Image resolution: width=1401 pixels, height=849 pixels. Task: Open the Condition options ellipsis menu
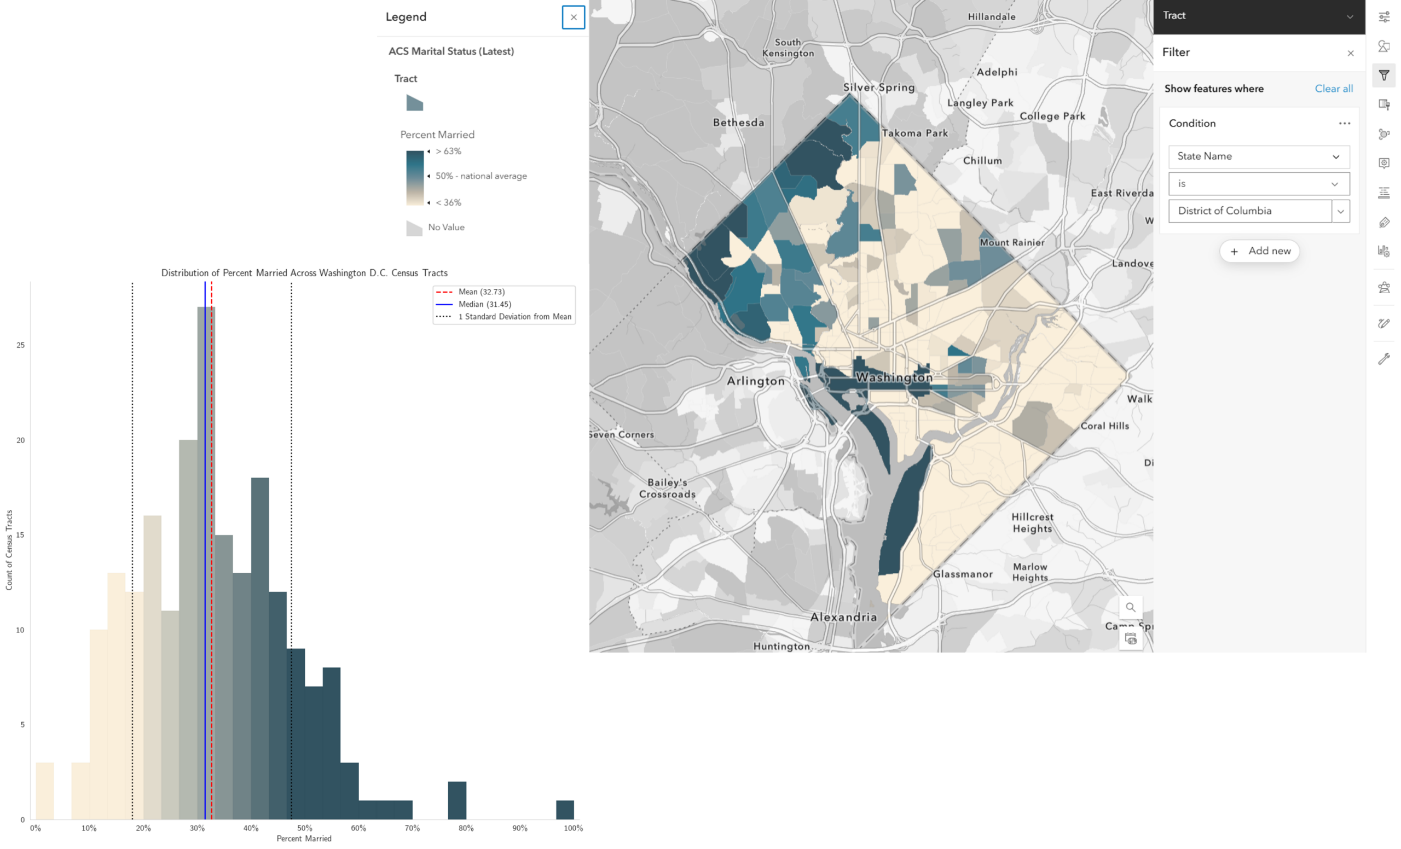click(1344, 123)
